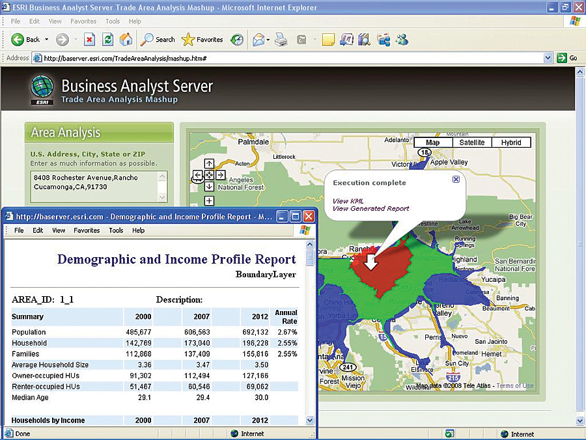Click the 606,563 population value
The height and width of the screenshot is (440, 586).
pos(197,332)
